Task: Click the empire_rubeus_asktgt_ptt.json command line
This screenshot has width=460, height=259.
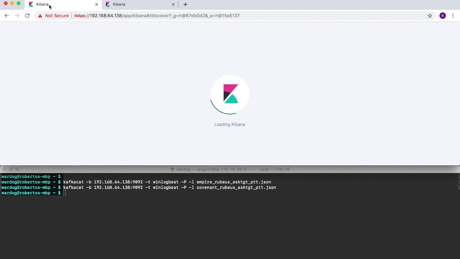Action: click(x=136, y=182)
